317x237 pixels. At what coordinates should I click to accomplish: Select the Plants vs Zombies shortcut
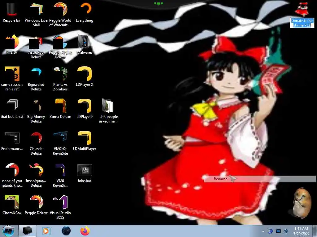(60, 79)
